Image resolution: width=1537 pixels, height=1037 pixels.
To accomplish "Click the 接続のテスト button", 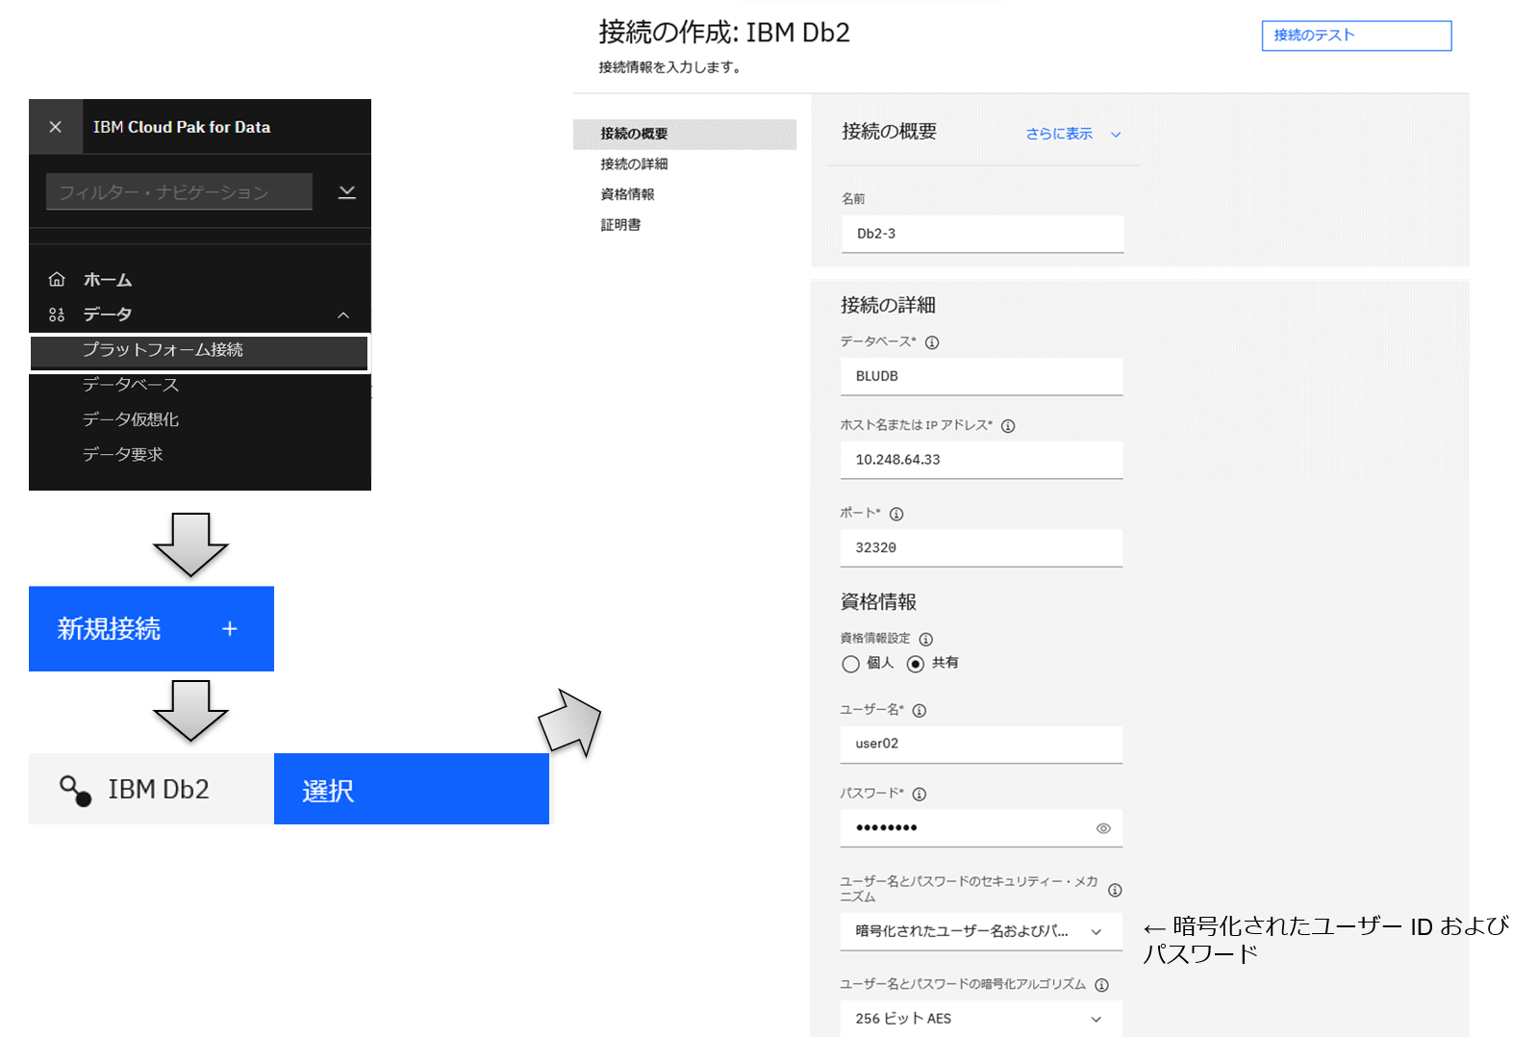I will [1356, 36].
